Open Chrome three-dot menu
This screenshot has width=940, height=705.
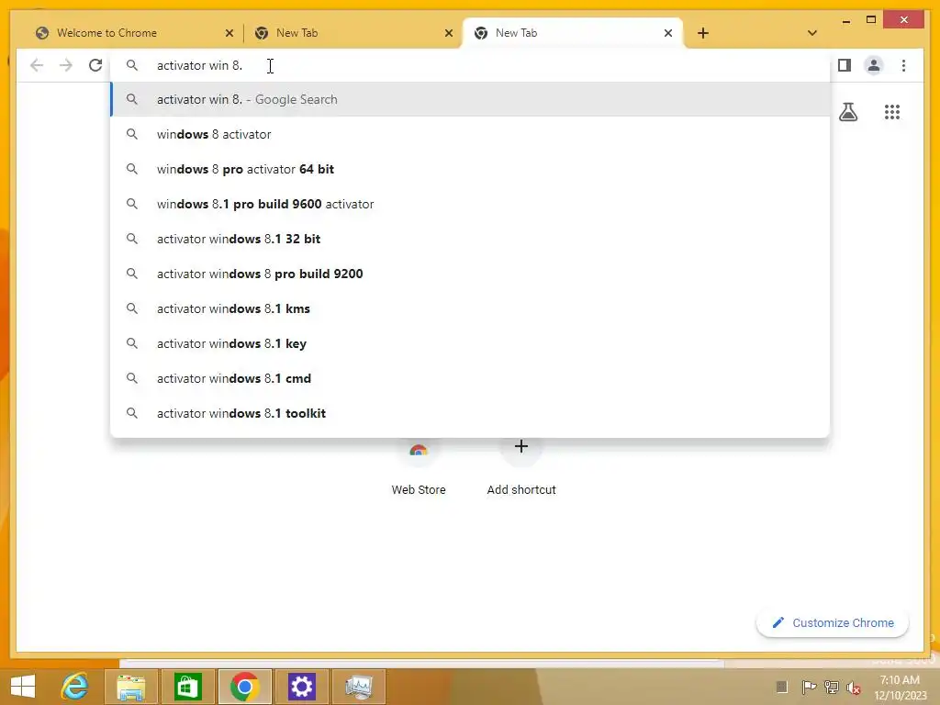903,65
